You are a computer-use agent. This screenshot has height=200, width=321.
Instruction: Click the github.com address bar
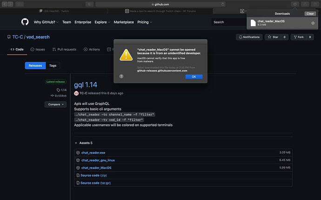click(x=160, y=4)
